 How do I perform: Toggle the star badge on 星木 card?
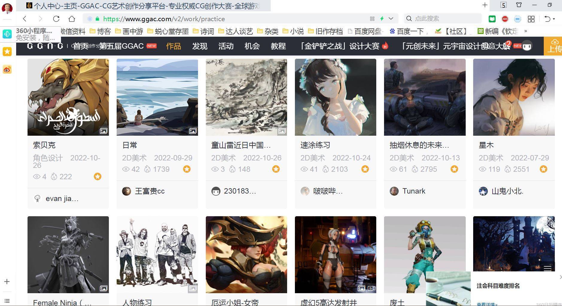[x=543, y=169]
